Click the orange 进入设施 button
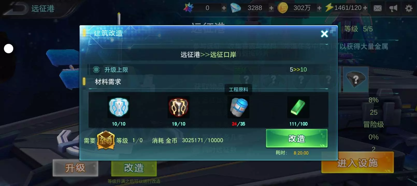 point(357,163)
